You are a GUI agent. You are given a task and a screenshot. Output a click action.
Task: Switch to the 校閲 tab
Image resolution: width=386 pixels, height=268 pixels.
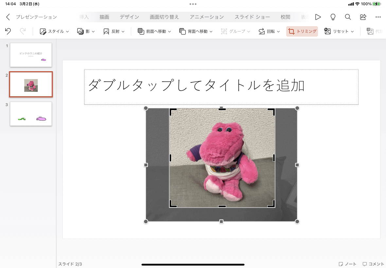click(285, 17)
